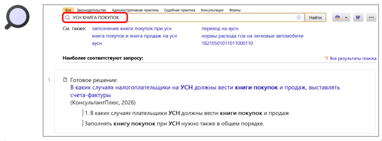
Task: Click the tree icon beside Все результаты поиска
Action: pyautogui.click(x=326, y=58)
